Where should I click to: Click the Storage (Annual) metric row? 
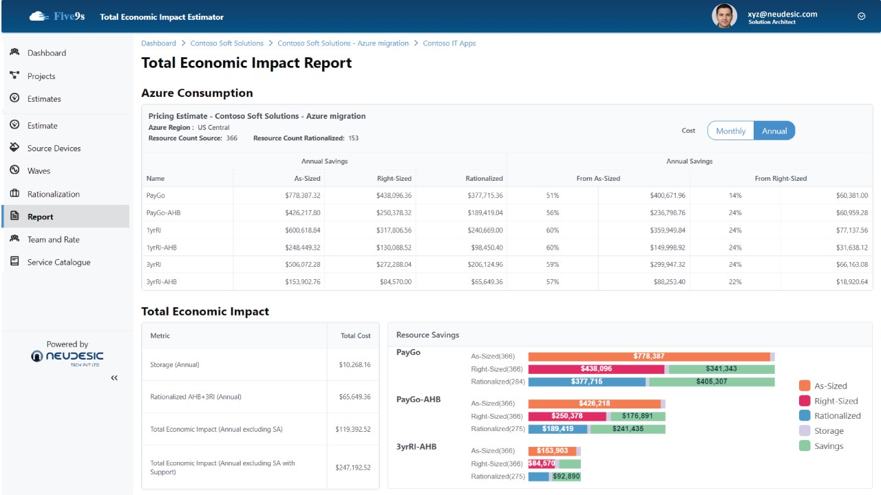tap(260, 364)
